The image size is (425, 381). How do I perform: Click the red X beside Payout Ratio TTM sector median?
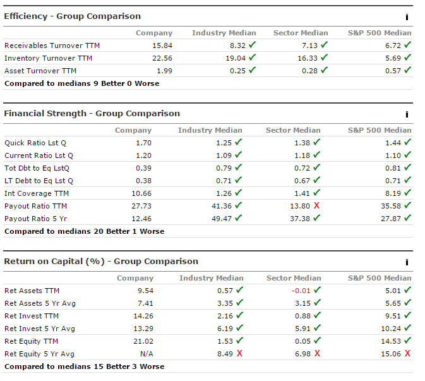point(316,206)
